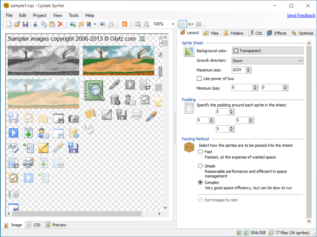Open the Project menu

tap(39, 15)
